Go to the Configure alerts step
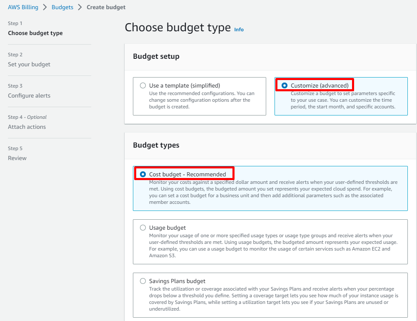 29,95
